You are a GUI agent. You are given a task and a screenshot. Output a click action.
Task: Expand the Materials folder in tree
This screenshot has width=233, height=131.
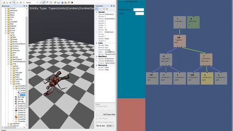(x=6, y=26)
